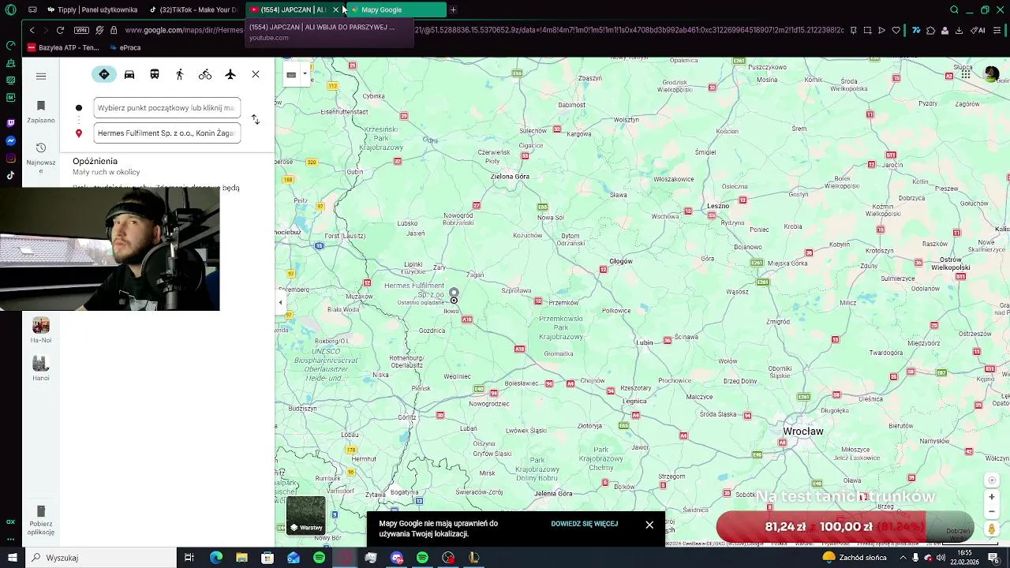This screenshot has width=1010, height=568.
Task: Open Google account avatar
Action: pyautogui.click(x=992, y=74)
